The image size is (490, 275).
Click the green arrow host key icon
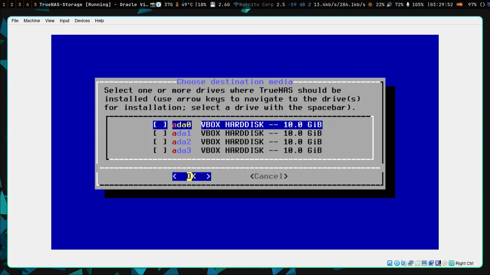click(x=451, y=263)
